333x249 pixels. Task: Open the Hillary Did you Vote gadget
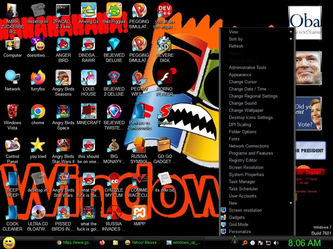pyautogui.click(x=309, y=113)
